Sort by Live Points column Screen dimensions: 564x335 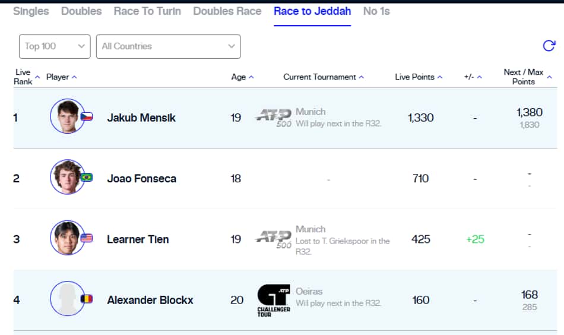pyautogui.click(x=419, y=77)
